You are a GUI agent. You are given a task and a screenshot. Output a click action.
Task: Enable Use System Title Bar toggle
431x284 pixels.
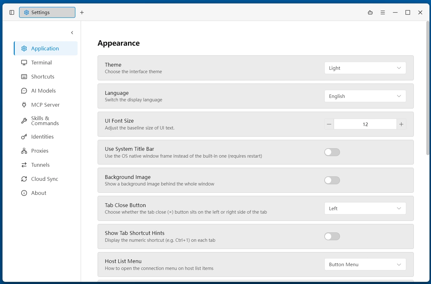(332, 152)
